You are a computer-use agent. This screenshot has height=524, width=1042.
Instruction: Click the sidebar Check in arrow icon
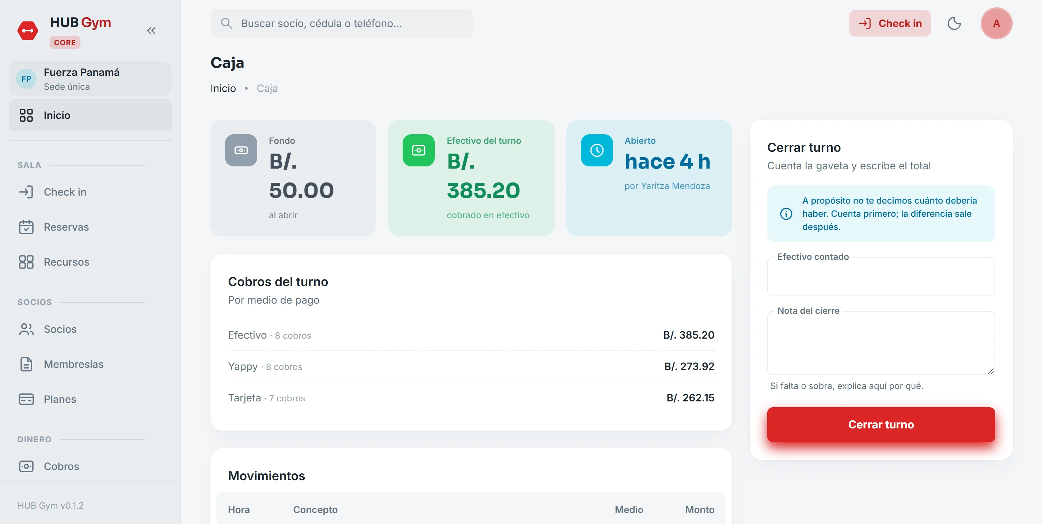pyautogui.click(x=26, y=192)
